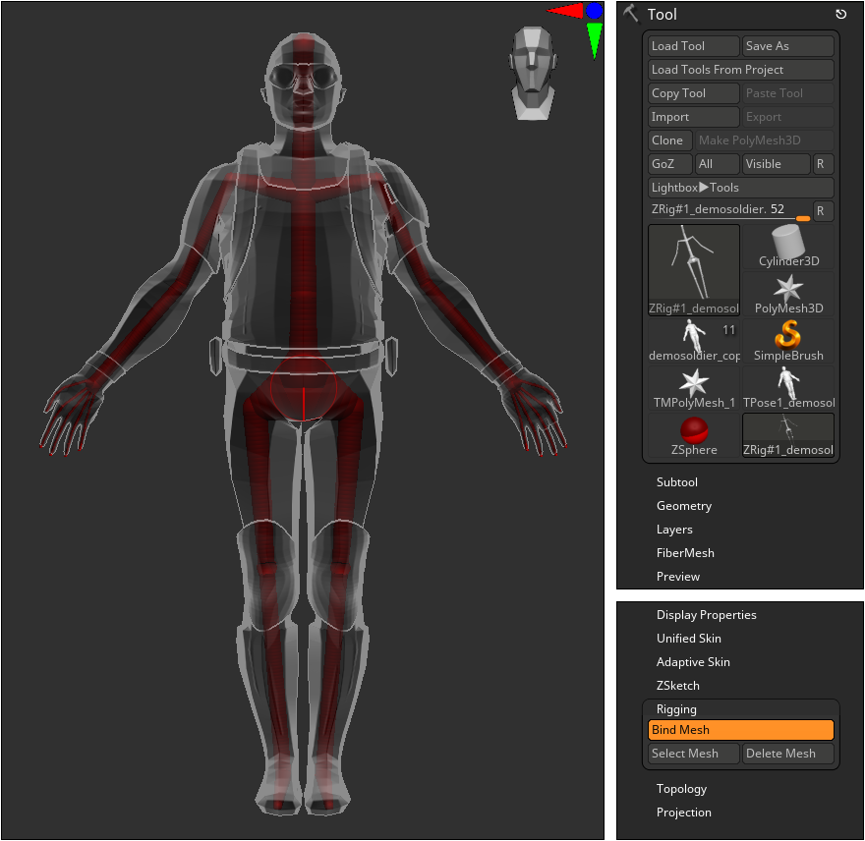Click R button next to tool slider

click(824, 210)
